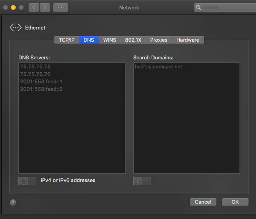The image size is (256, 219).
Task: Add a search domain with the plus button
Action: [138, 181]
